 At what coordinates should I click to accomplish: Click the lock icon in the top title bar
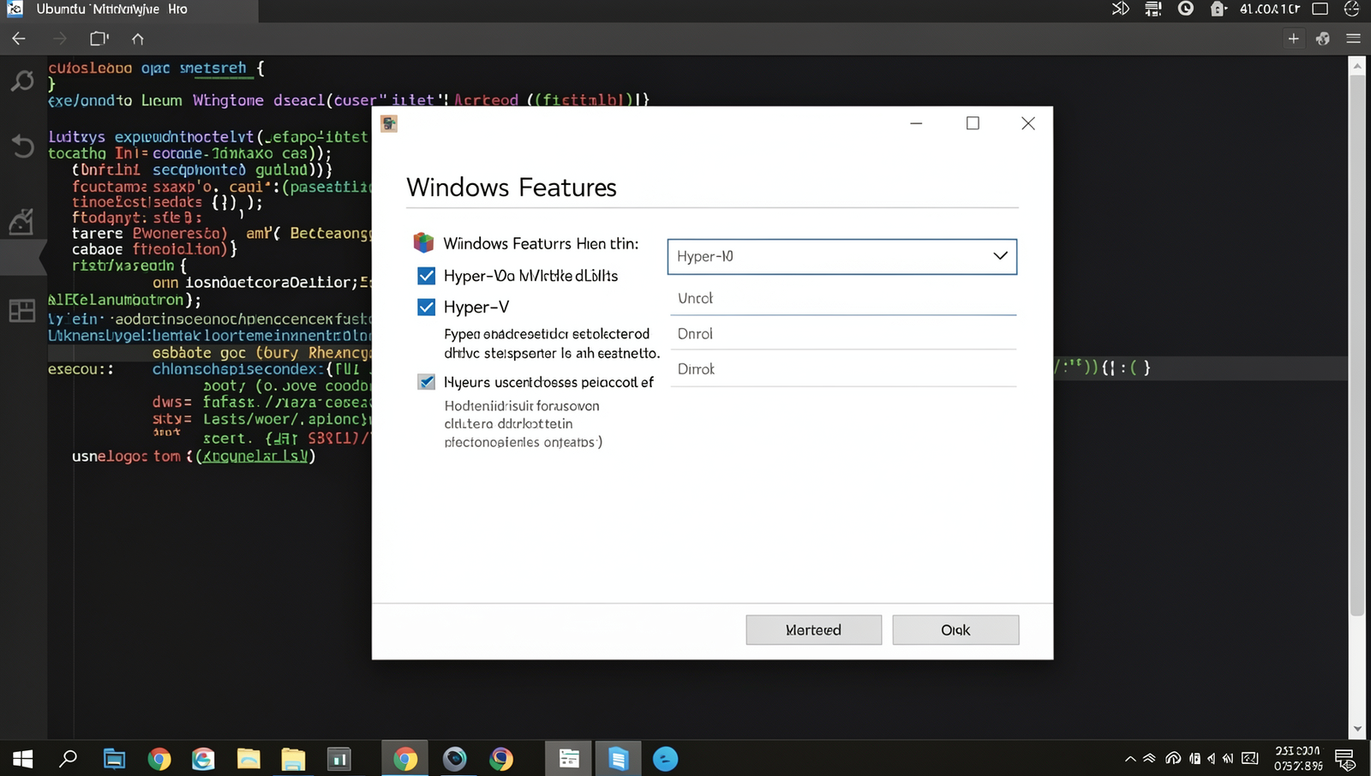(1217, 9)
